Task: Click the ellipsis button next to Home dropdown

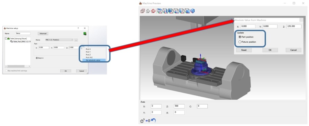Action: [76, 40]
